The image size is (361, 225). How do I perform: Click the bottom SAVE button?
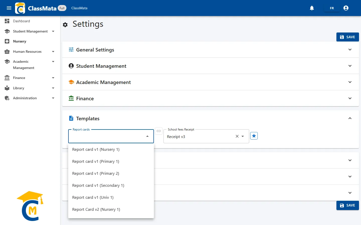tap(348, 205)
